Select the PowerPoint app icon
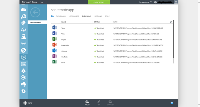200x107 pixels. [x=55, y=45]
